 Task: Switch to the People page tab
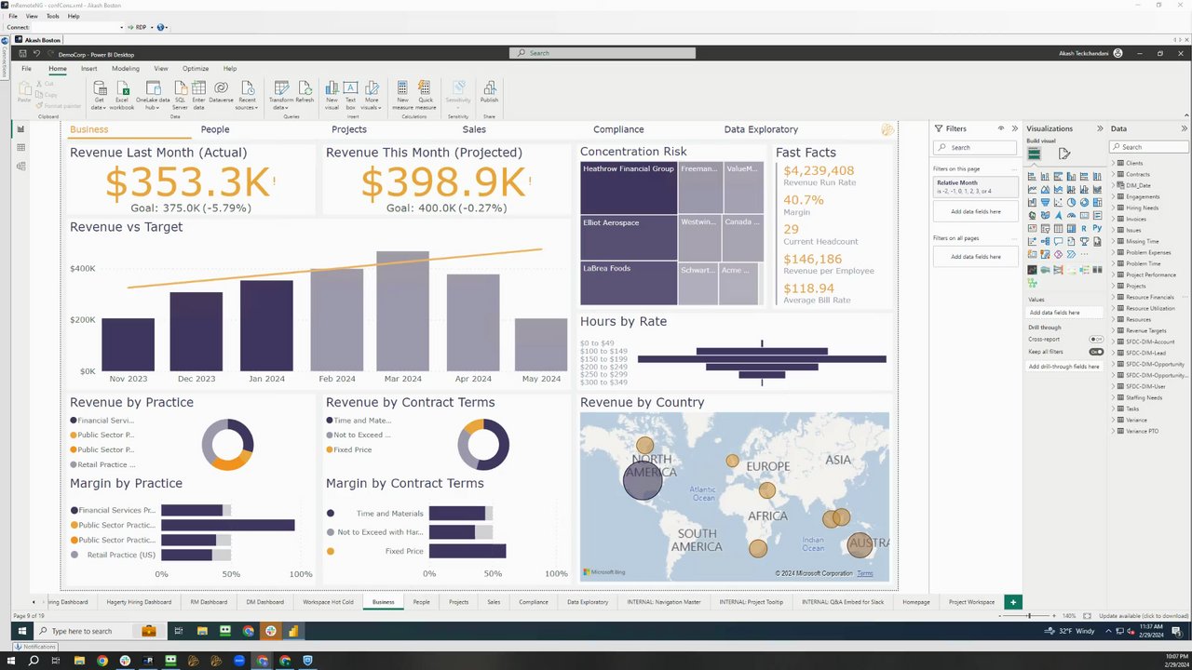pyautogui.click(x=422, y=602)
